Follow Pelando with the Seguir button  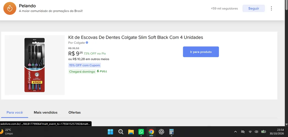pos(254,8)
